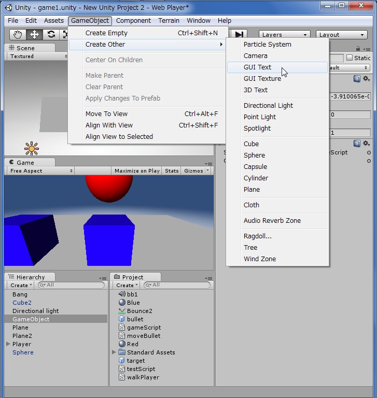Expand the Player object in Hierarchy
Screen dimensions: 377x398
click(8, 344)
